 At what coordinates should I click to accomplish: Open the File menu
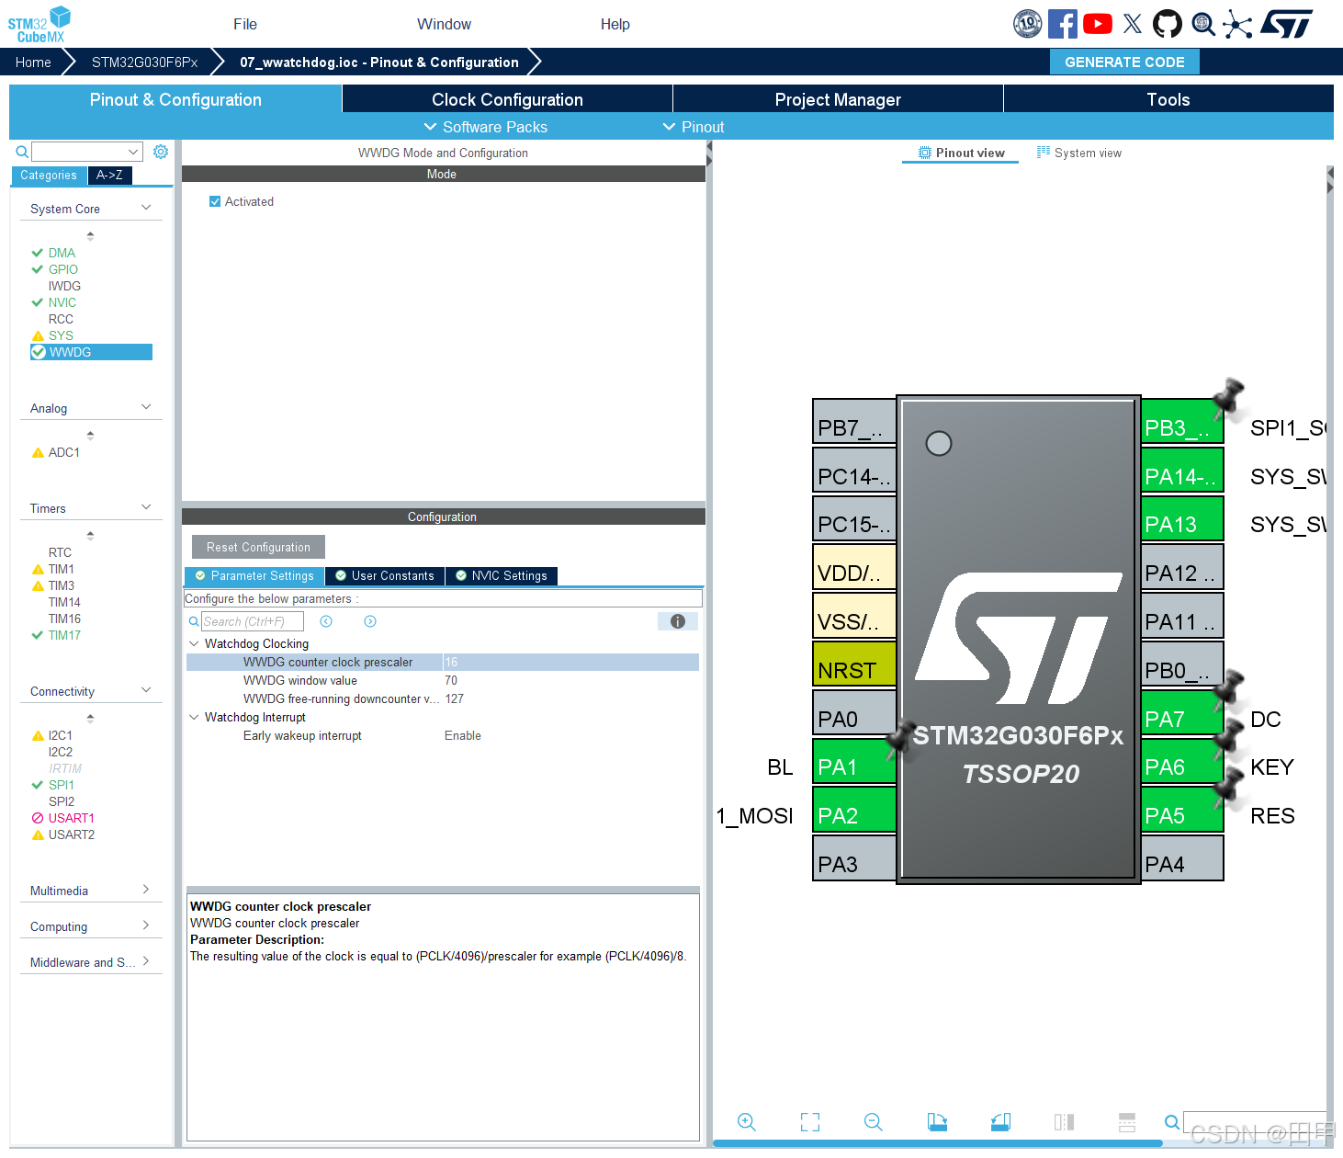point(245,24)
